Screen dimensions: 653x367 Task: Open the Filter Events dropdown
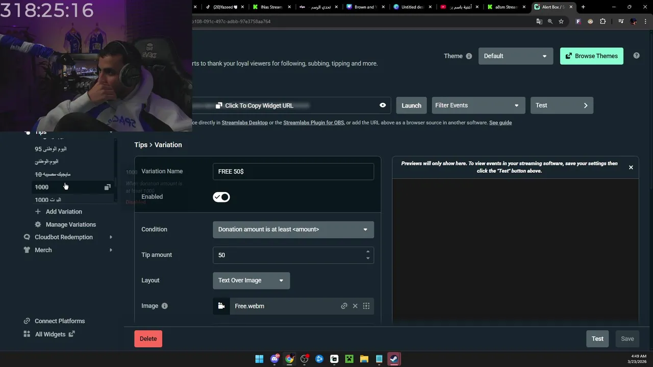coord(478,106)
